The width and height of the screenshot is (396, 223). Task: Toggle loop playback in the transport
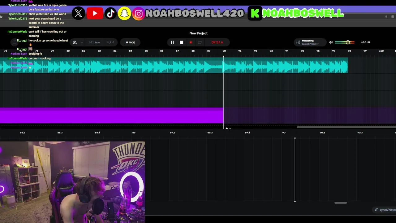200,42
